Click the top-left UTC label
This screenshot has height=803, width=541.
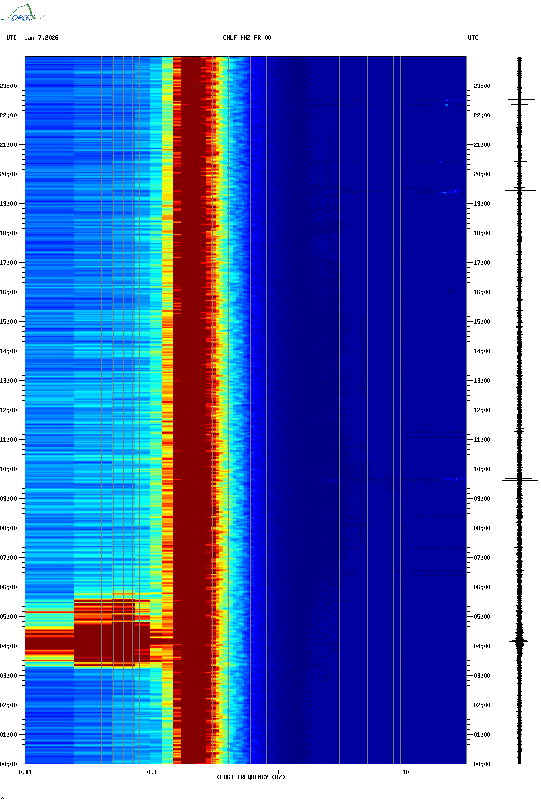(12, 38)
